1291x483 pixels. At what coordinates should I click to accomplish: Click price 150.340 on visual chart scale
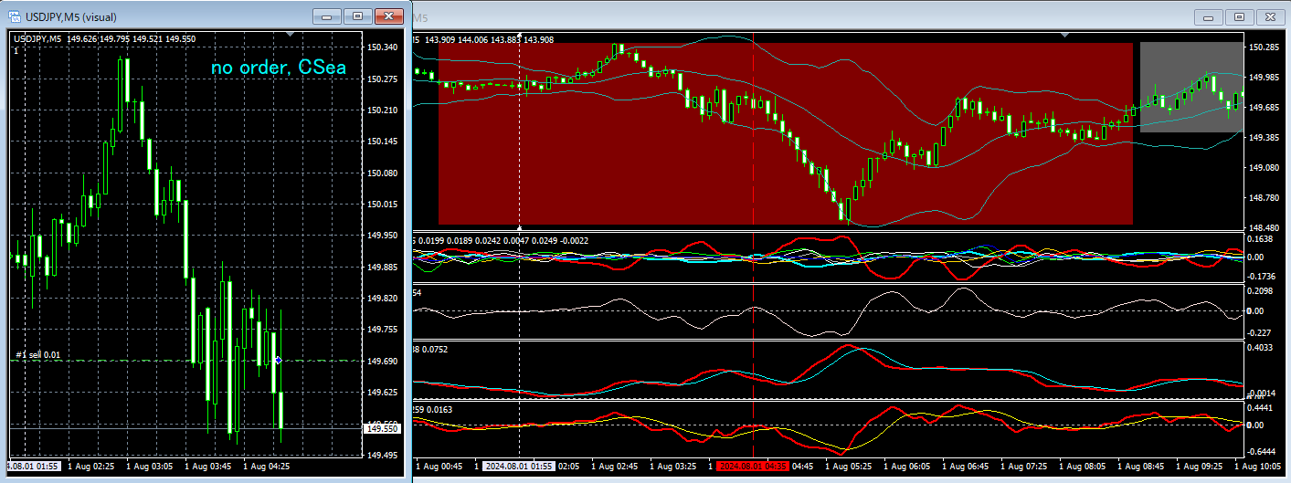coord(381,47)
